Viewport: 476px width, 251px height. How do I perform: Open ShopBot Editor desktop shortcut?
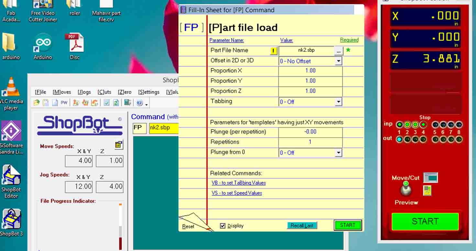tap(11, 182)
